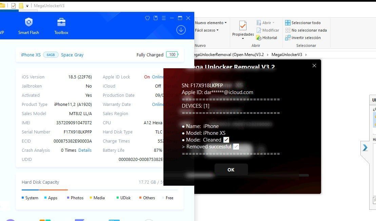Click MegaUnlockerV3 breadcrumb in address bar

[287, 55]
